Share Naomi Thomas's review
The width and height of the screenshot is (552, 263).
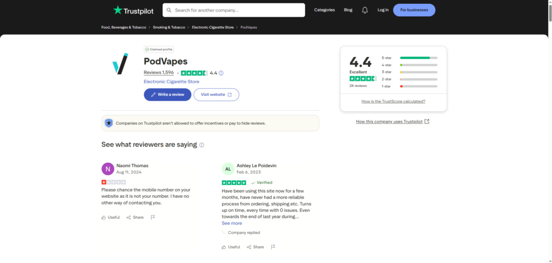[135, 217]
